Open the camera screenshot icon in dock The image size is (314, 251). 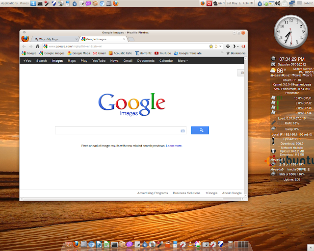coord(206,245)
